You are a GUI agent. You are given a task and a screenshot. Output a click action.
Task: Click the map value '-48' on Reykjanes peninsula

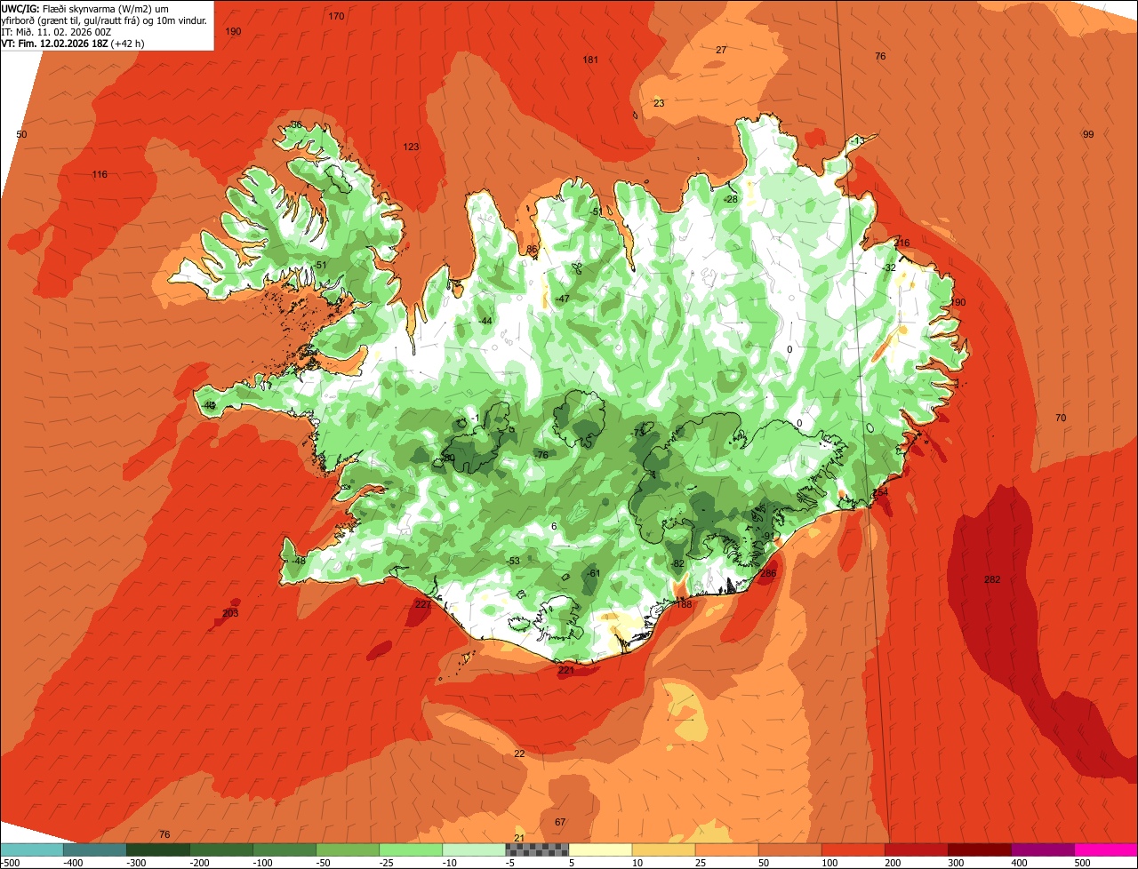[x=298, y=562]
